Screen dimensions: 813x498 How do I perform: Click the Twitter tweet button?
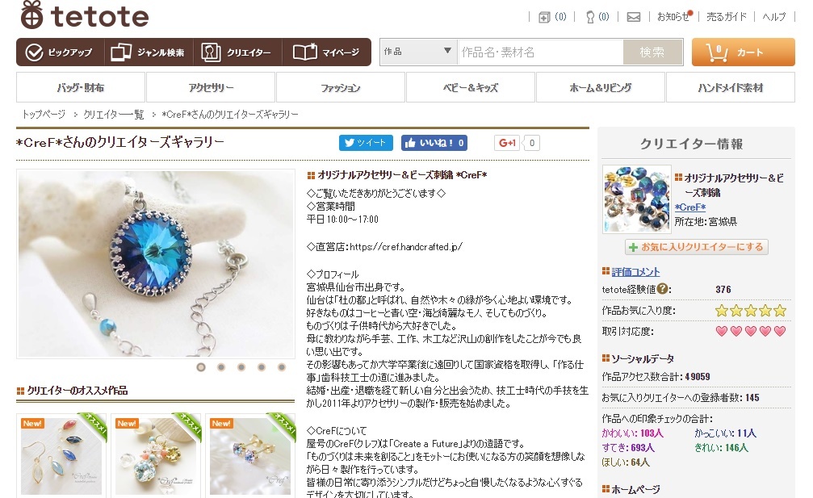[366, 143]
